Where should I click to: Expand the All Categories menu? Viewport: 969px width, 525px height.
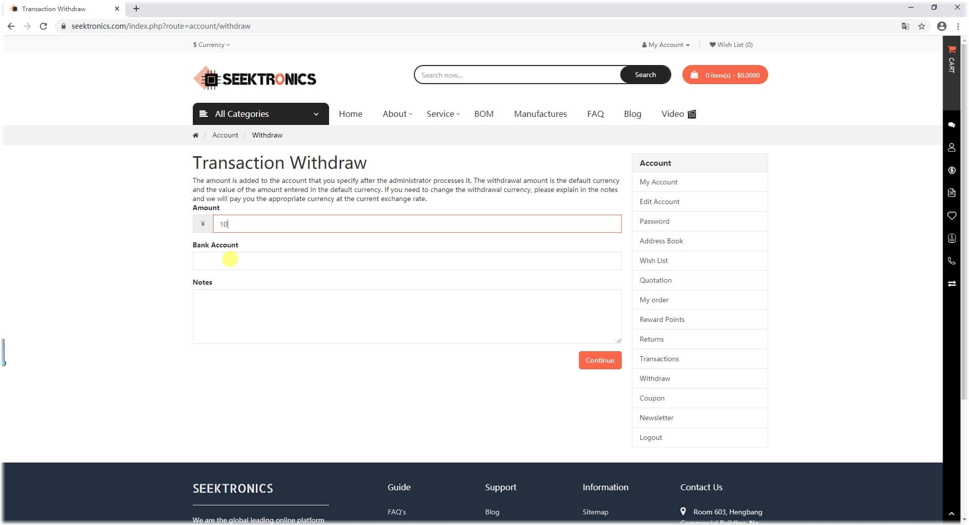tap(260, 114)
